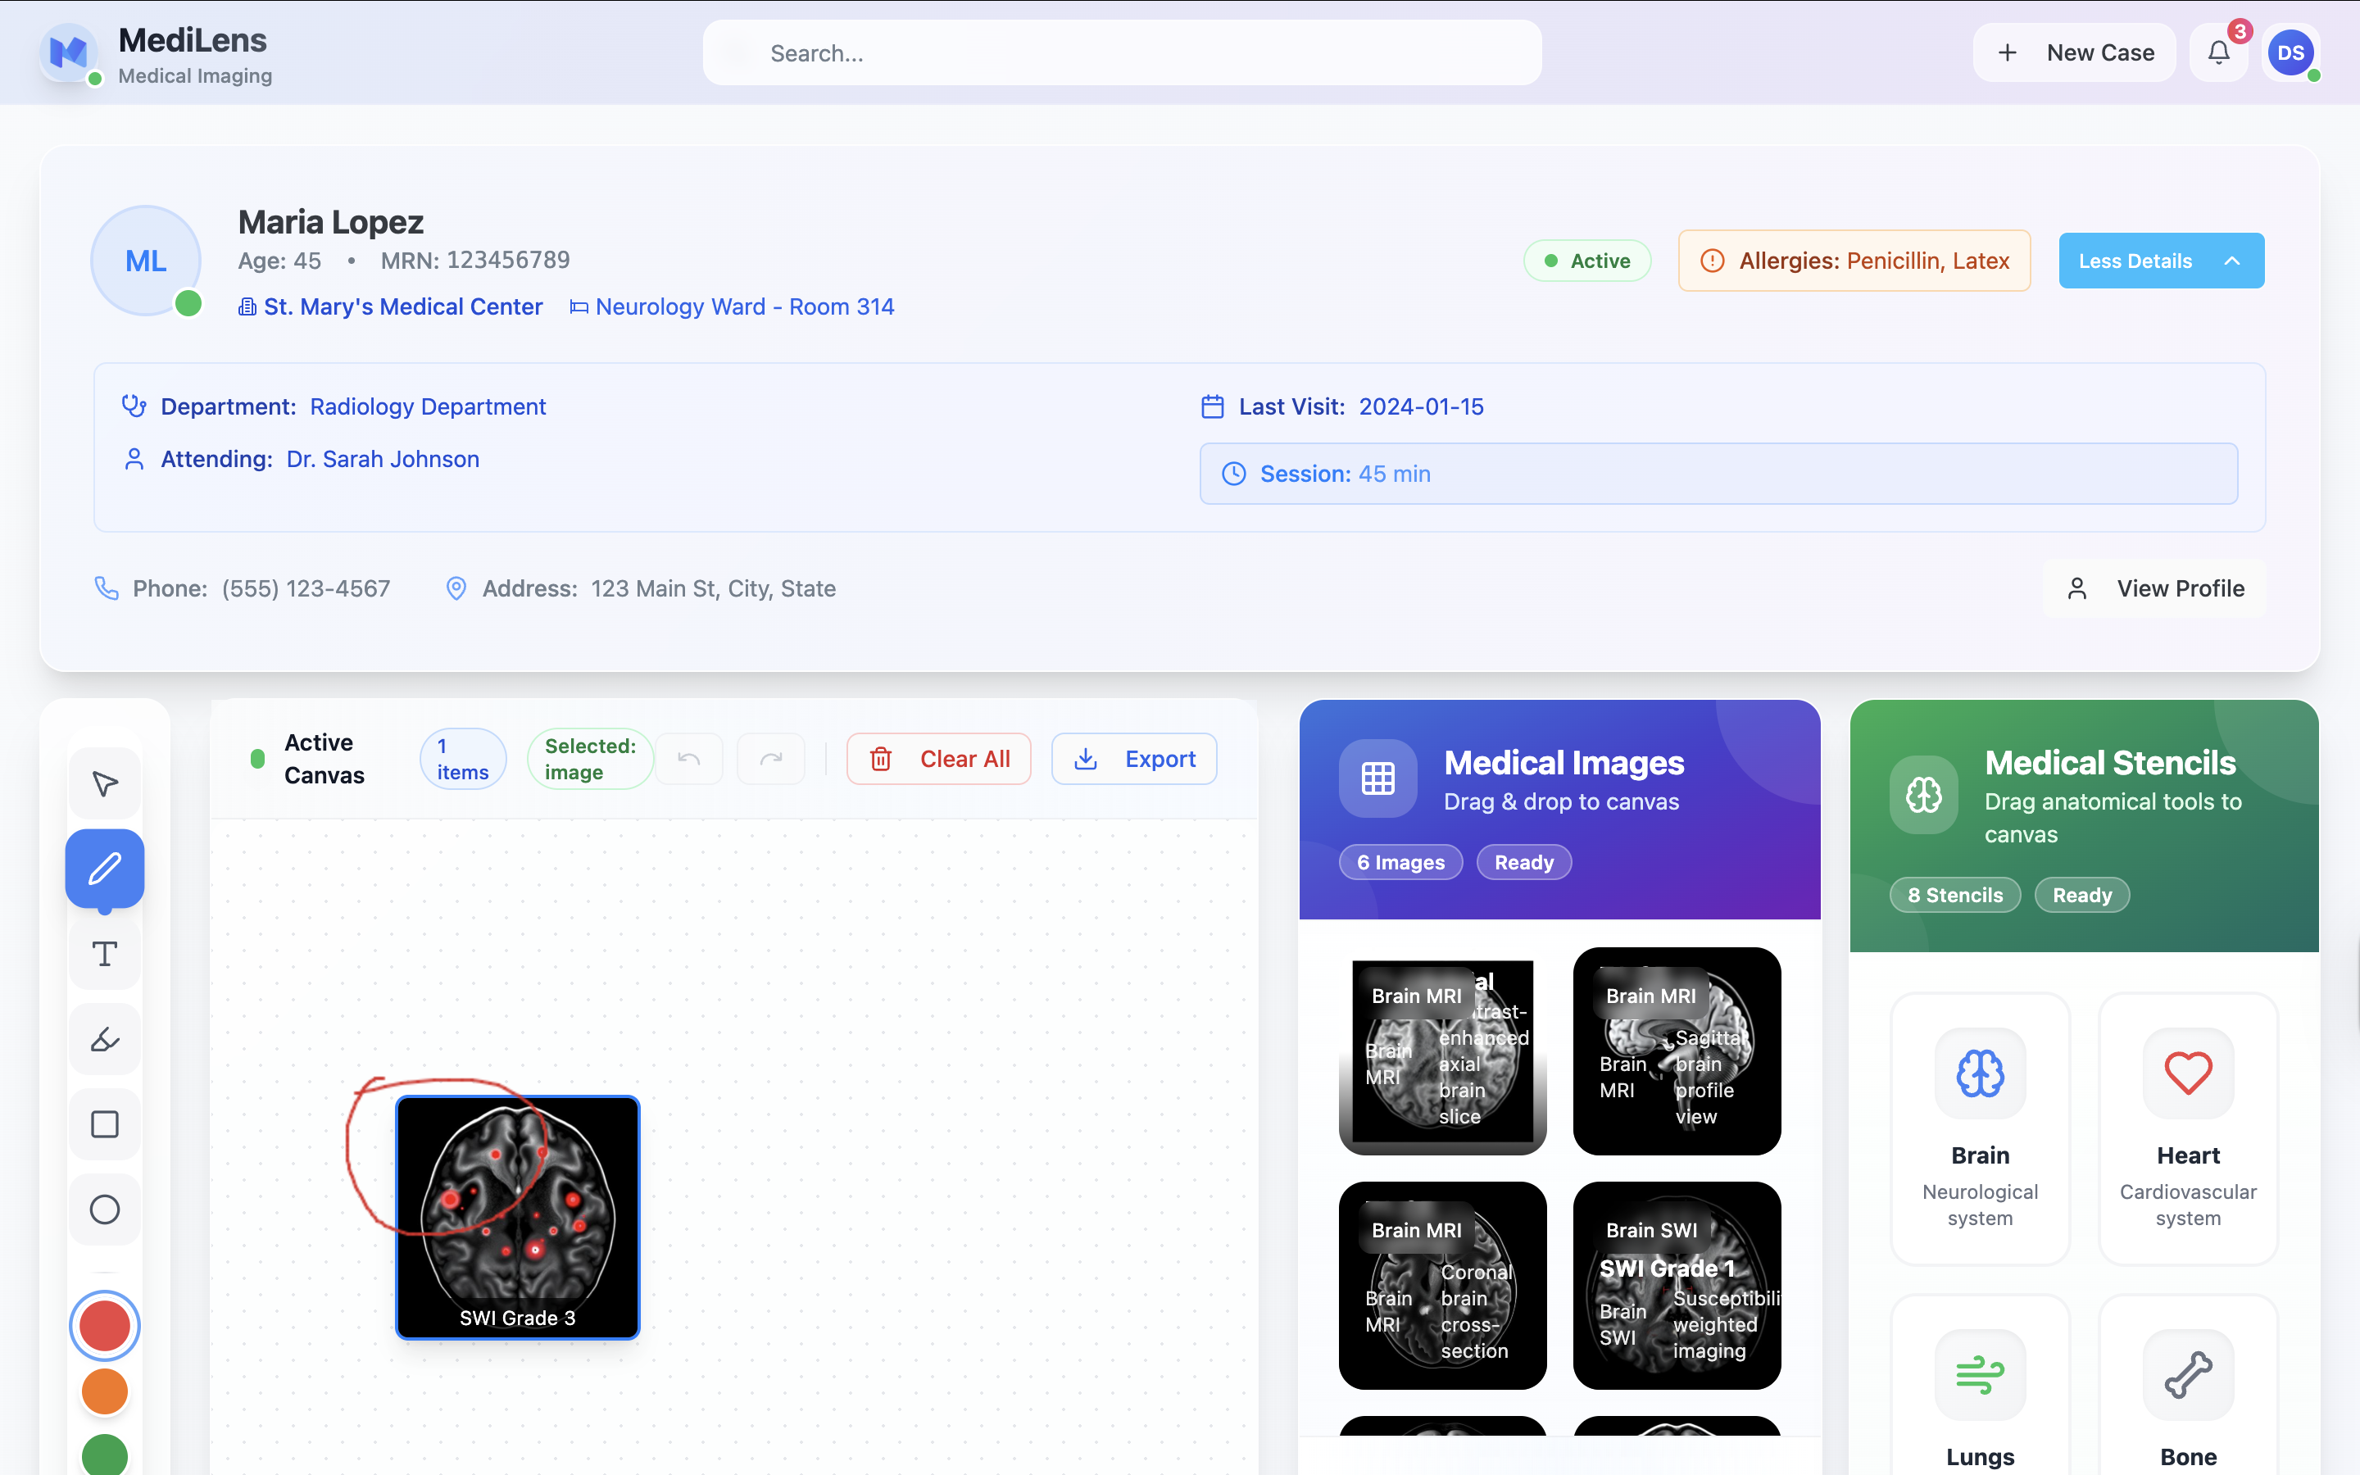Open the DS user avatar menu
Screen dimensions: 2360x1475
2291,52
